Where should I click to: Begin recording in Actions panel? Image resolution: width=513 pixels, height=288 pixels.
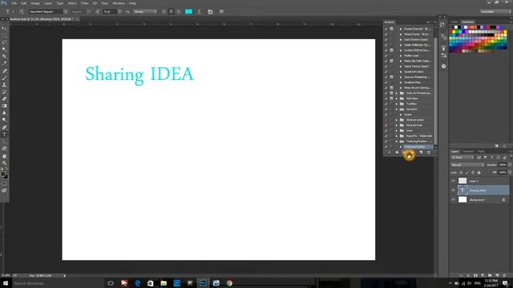point(397,152)
